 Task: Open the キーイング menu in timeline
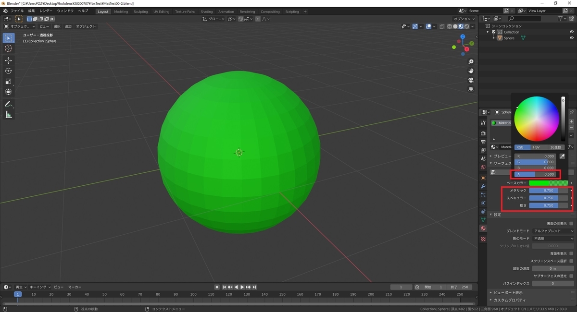pos(40,287)
